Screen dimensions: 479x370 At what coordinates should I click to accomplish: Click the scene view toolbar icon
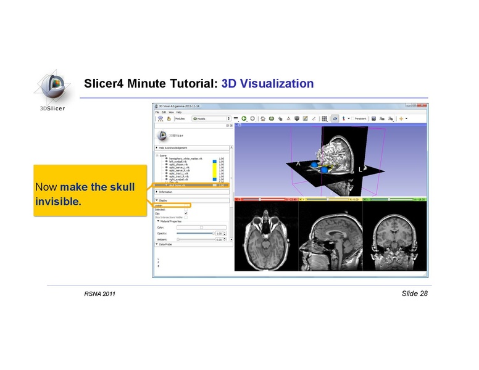tap(382, 118)
